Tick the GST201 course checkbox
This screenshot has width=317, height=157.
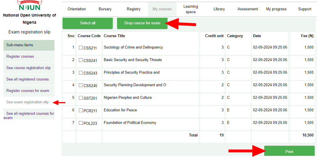[x=81, y=98]
